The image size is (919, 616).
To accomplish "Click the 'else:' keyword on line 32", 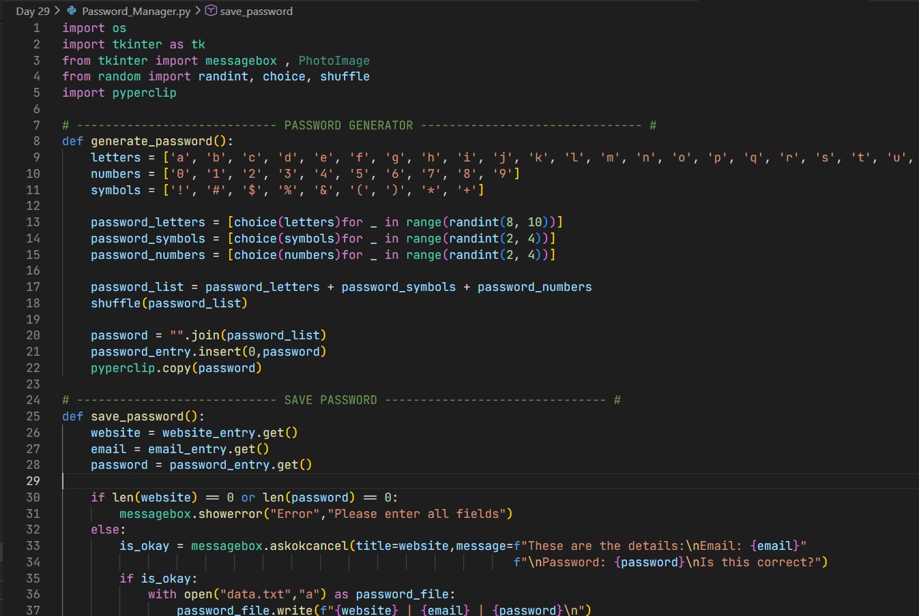I will coord(108,529).
